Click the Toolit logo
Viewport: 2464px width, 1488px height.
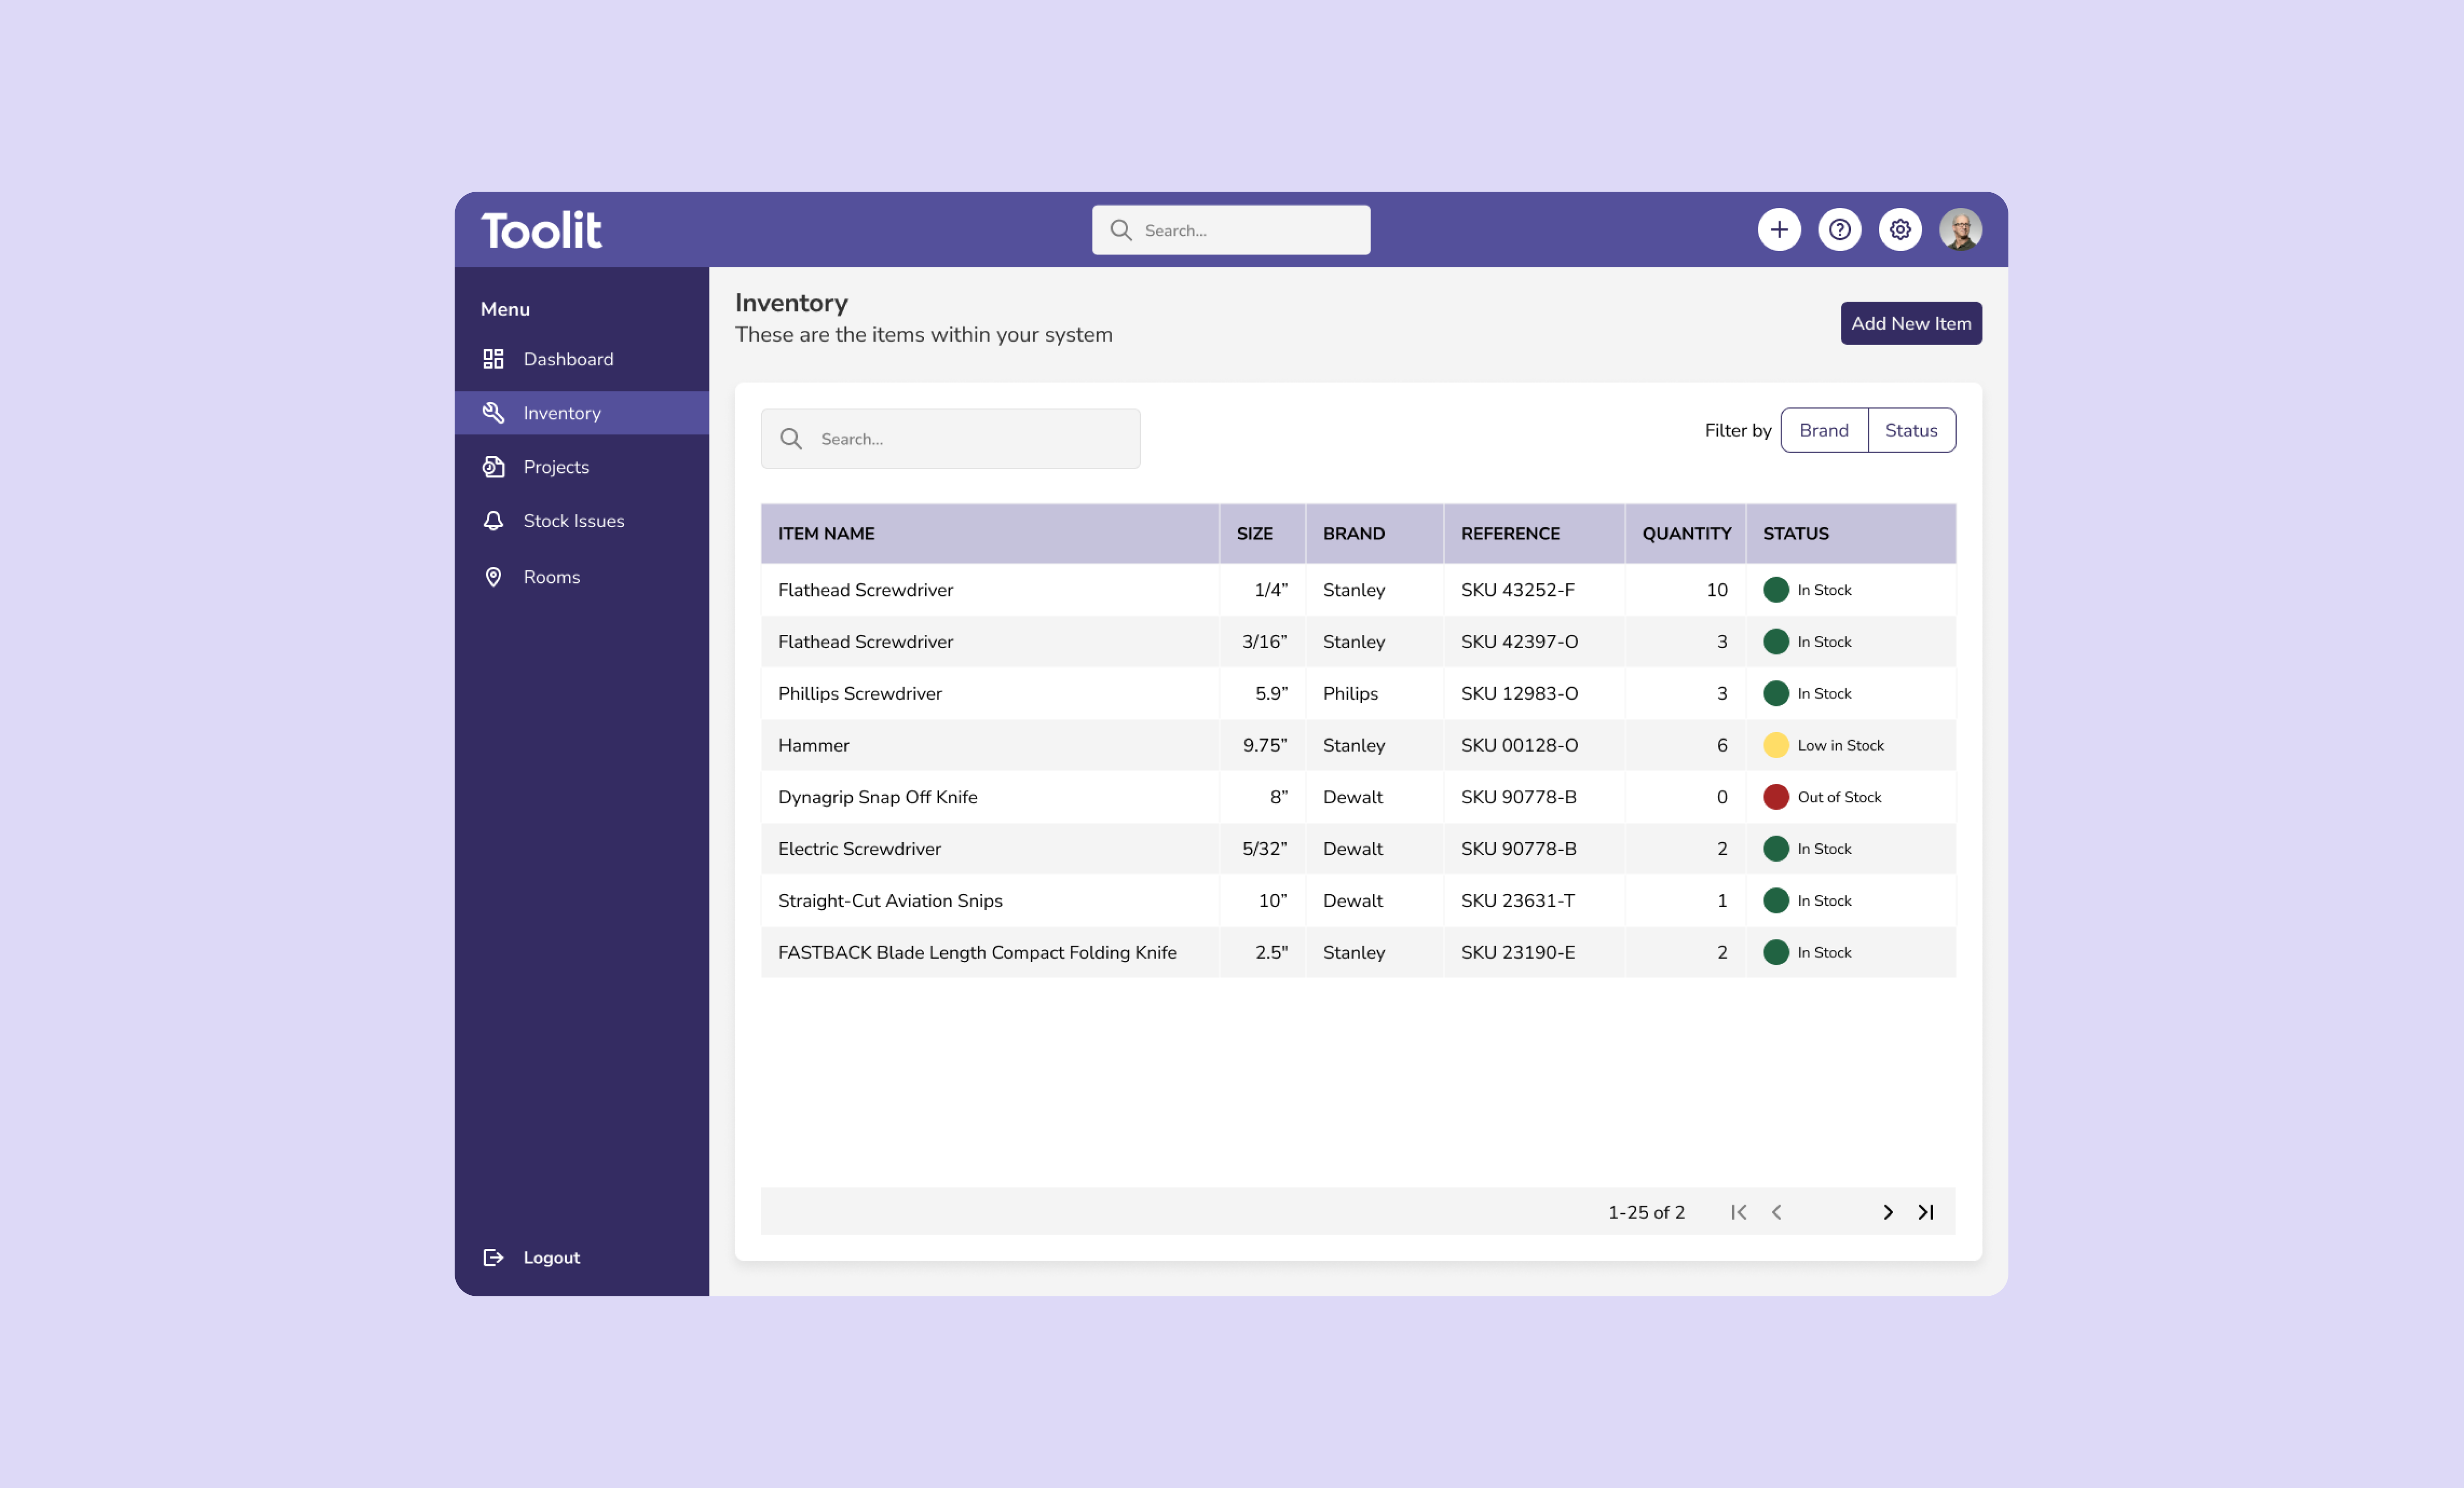pos(541,230)
